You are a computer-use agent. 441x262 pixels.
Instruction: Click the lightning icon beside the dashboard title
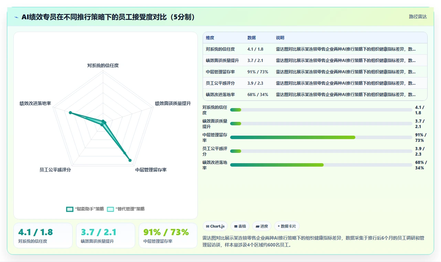[17, 17]
